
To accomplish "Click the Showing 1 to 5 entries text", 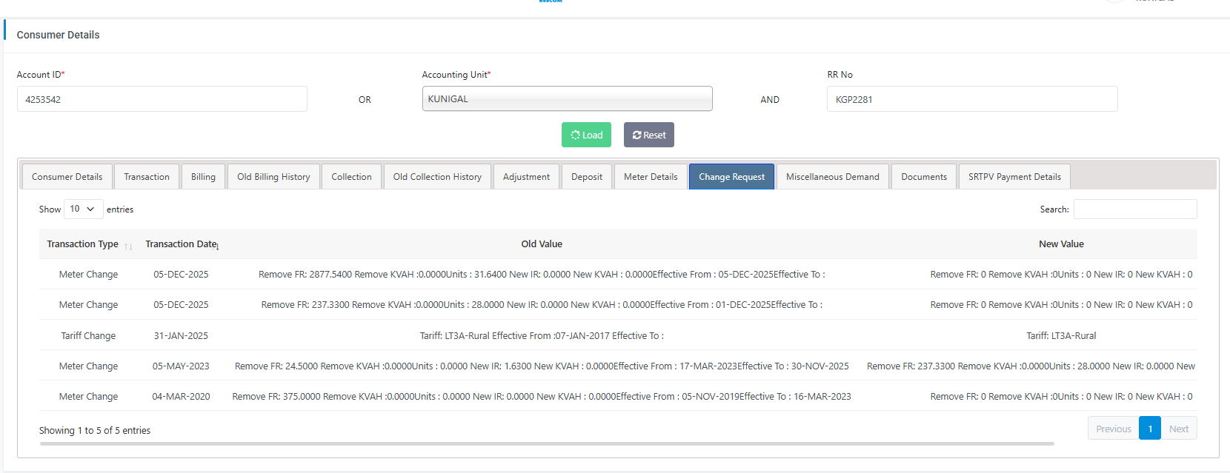I will point(95,430).
